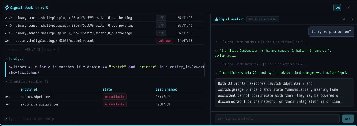Toggle the robot analyst panel button
The image size is (357, 126).
(337, 8)
